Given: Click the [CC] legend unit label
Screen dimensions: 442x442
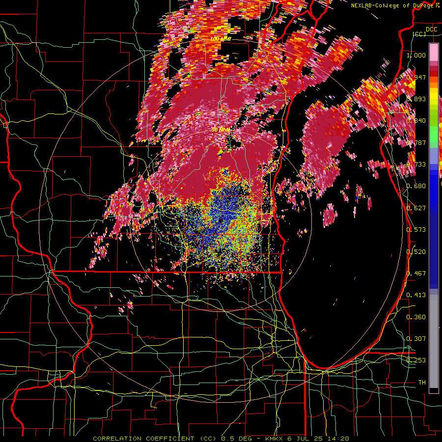Looking at the screenshot, I should coord(419,34).
